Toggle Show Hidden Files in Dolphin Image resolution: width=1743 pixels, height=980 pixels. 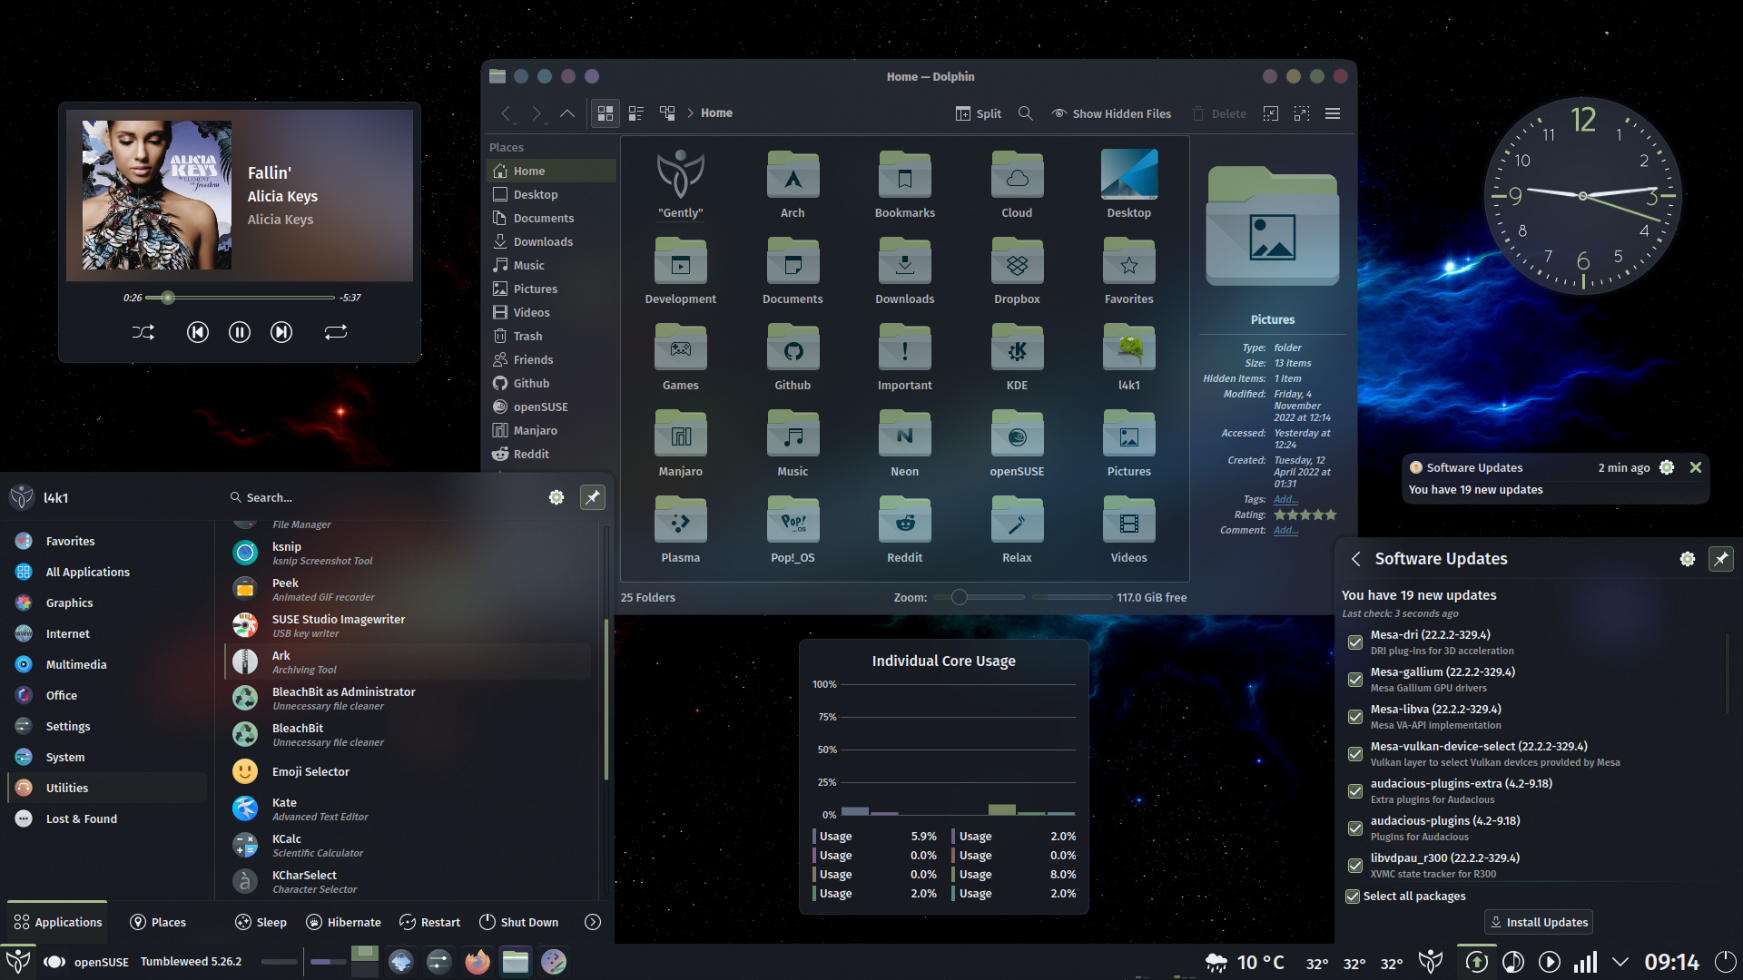(x=1111, y=113)
